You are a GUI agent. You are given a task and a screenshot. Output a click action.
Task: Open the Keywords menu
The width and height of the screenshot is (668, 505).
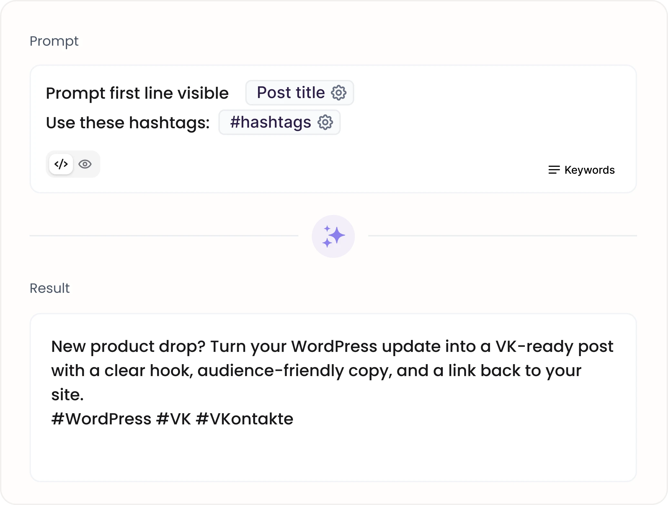click(581, 170)
